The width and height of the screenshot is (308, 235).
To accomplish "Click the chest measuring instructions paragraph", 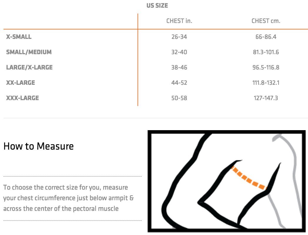I will [x=68, y=198].
